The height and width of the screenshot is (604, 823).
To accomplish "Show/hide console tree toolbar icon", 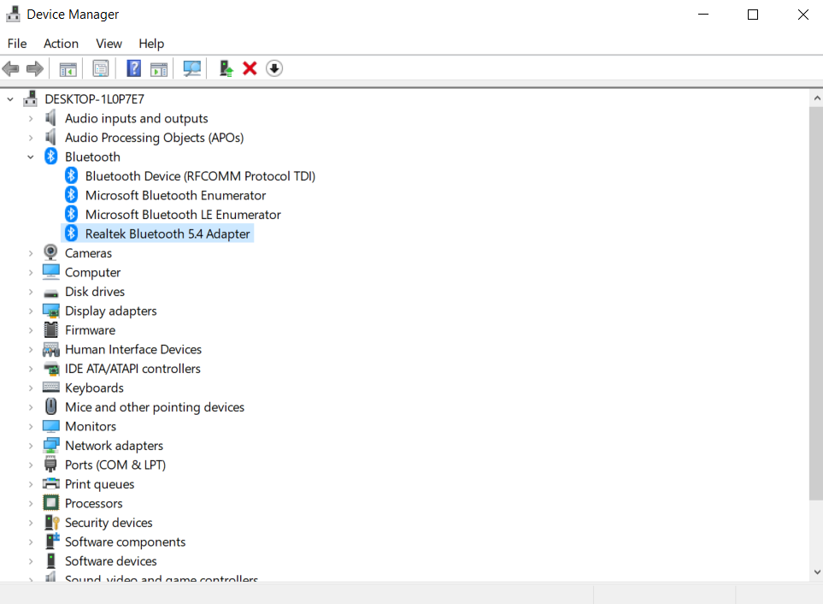I will (68, 68).
